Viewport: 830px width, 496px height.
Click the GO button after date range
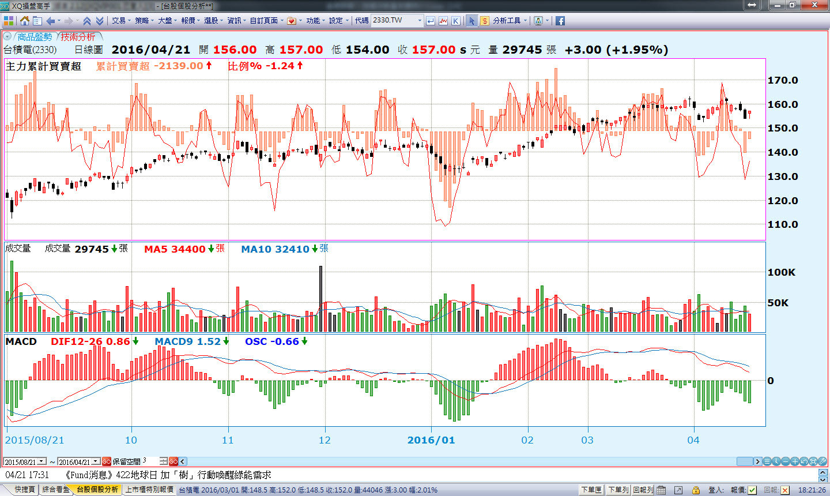pyautogui.click(x=107, y=461)
